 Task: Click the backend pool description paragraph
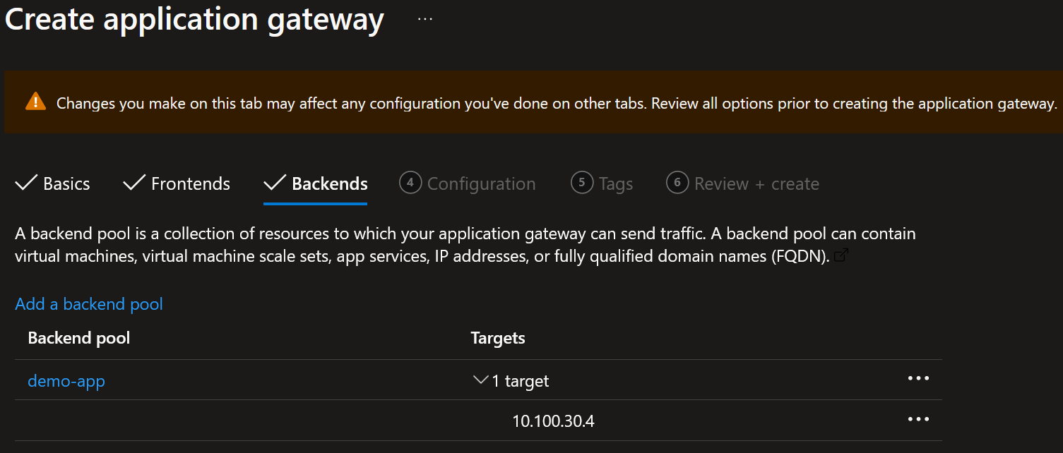[465, 244]
